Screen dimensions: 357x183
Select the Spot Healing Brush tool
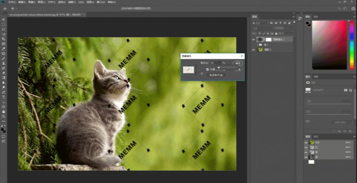(4, 54)
